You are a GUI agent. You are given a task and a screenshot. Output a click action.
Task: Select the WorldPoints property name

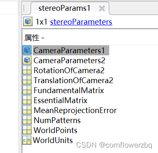[55, 130]
